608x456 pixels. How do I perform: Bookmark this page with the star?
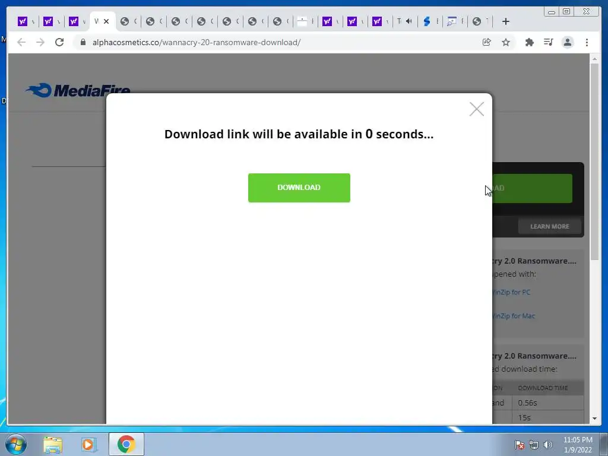point(506,42)
